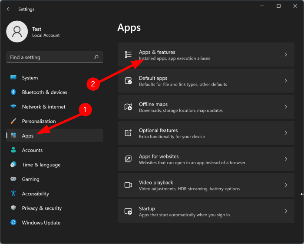The image size is (304, 244).
Task: Click the Gaming controller icon
Action: pyautogui.click(x=13, y=179)
